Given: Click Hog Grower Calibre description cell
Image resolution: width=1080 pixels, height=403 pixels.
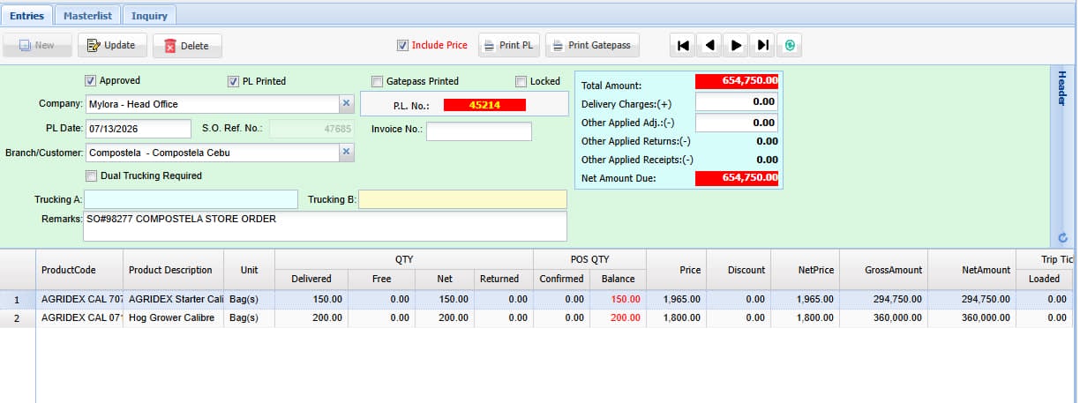Looking at the screenshot, I should click(173, 317).
